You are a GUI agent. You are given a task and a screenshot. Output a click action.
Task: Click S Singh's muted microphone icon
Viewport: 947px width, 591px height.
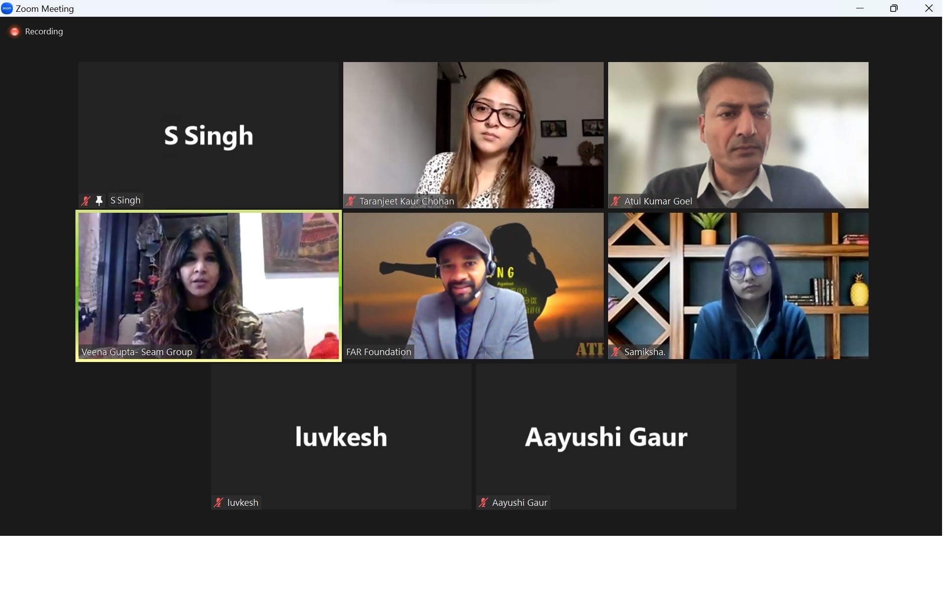pyautogui.click(x=86, y=201)
